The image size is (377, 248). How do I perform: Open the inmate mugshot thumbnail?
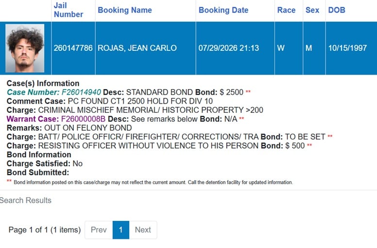(25, 48)
